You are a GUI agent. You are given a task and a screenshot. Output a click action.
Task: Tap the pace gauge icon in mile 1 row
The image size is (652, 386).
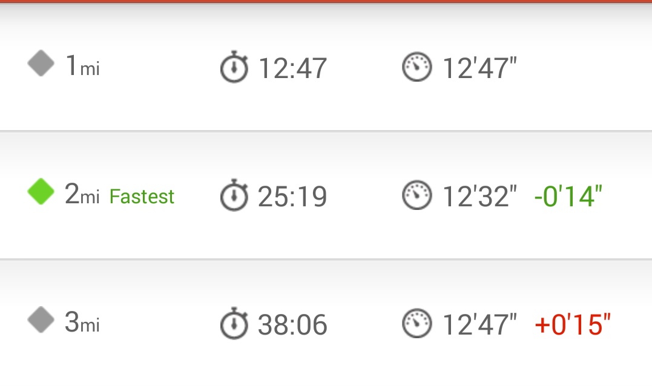tap(417, 67)
